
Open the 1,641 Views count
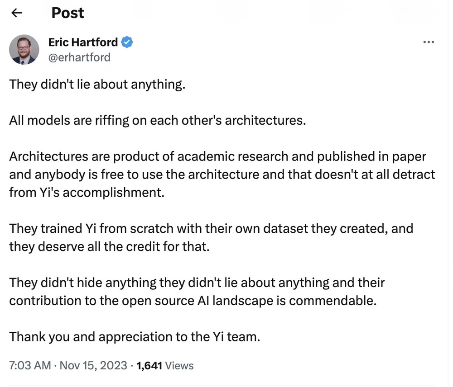click(165, 365)
